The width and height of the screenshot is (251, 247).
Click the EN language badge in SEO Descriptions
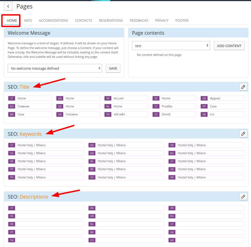[x=92, y=208]
